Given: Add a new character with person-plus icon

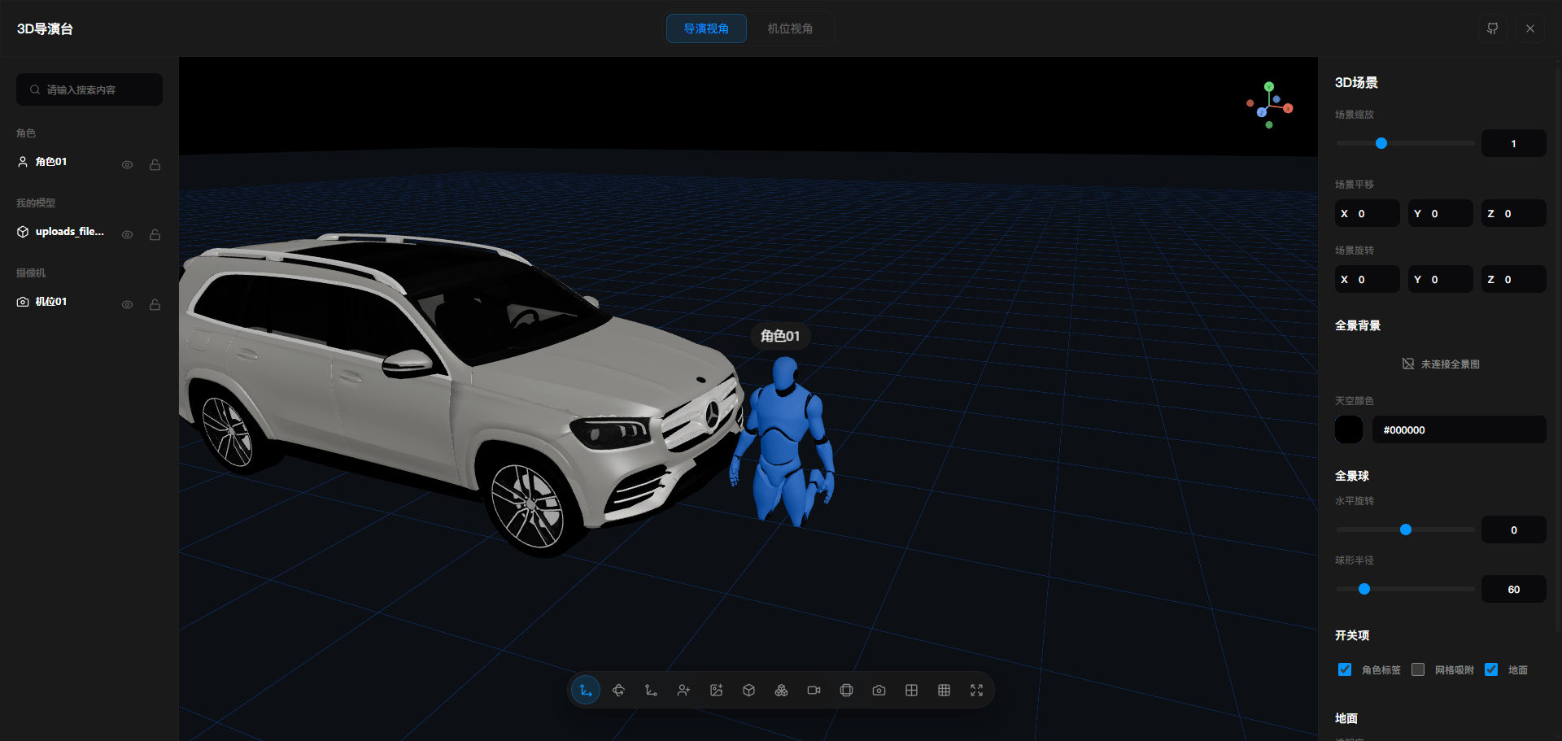Looking at the screenshot, I should 683,690.
